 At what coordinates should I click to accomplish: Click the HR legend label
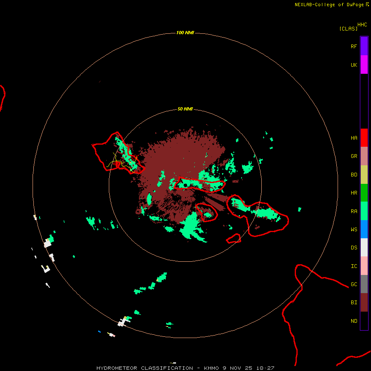coord(354,193)
